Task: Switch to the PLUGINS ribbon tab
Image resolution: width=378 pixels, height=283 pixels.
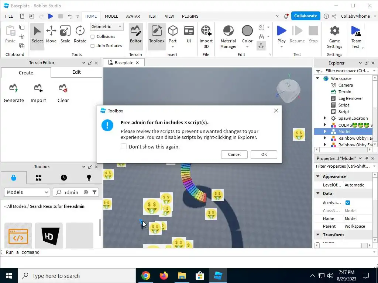Action: click(x=190, y=16)
